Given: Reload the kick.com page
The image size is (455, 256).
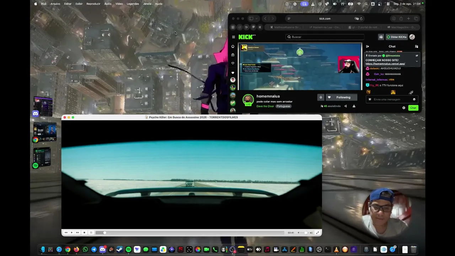Looking at the screenshot, I should 361,18.
